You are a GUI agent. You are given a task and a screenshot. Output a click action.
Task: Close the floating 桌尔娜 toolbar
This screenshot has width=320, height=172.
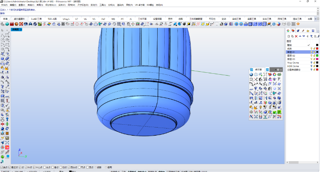(x=281, y=69)
